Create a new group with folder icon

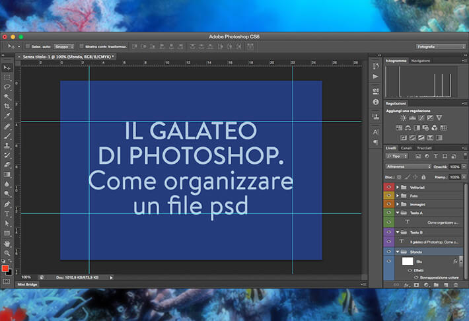pos(436,285)
